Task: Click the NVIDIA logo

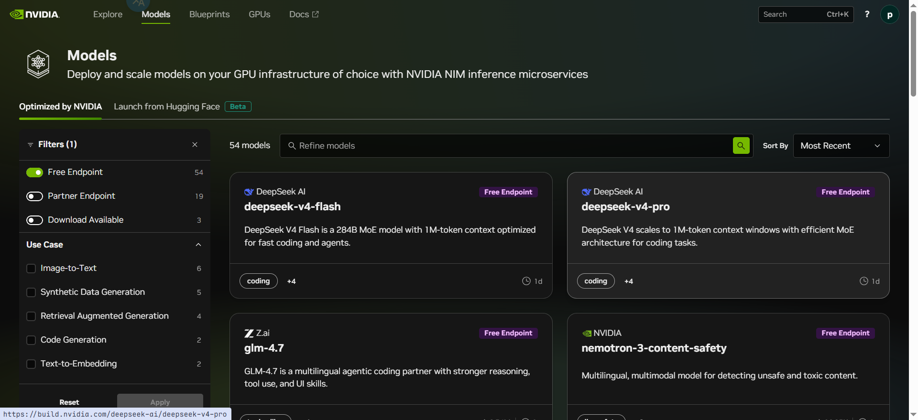Action: pos(34,14)
